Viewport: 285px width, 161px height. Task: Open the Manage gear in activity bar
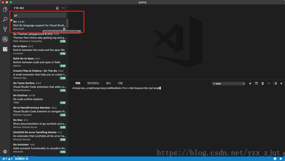5,152
